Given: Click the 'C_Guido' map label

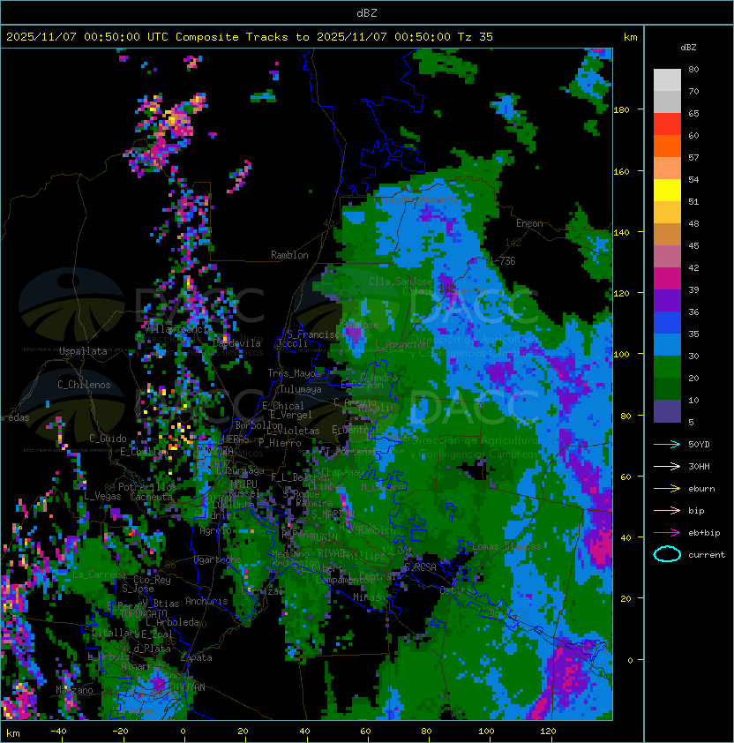Looking at the screenshot, I should [108, 439].
